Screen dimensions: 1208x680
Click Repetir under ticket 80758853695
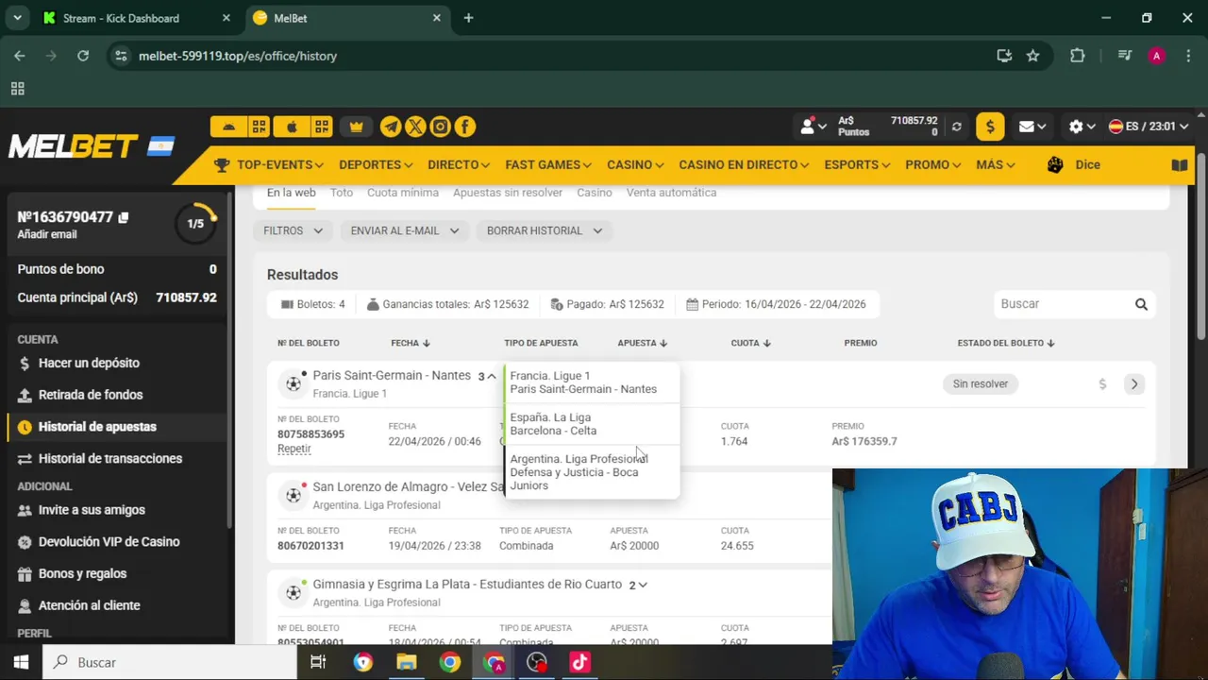pos(294,449)
